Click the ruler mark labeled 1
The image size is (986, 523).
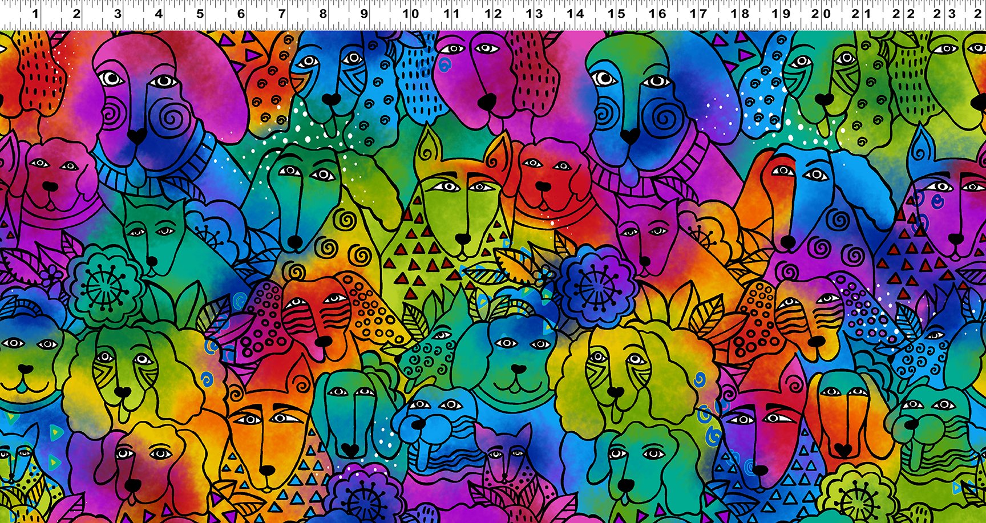coord(35,14)
